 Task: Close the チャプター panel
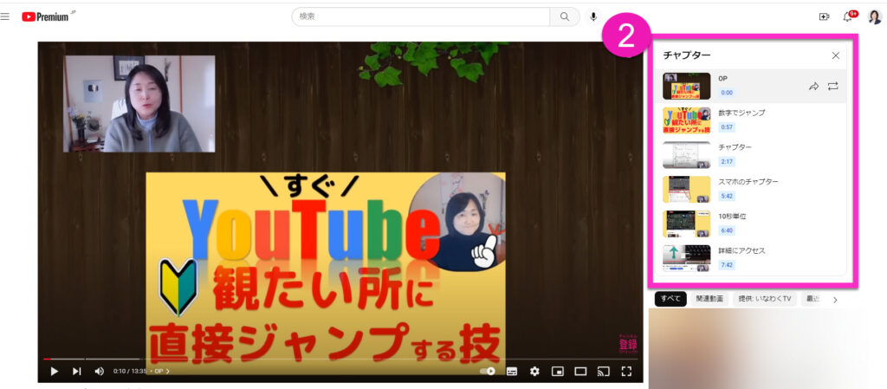click(x=835, y=55)
